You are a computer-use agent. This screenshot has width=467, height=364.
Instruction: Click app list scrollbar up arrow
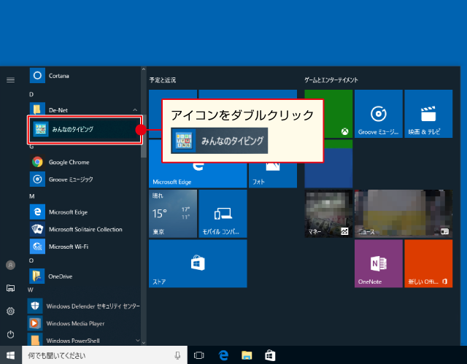point(144,69)
